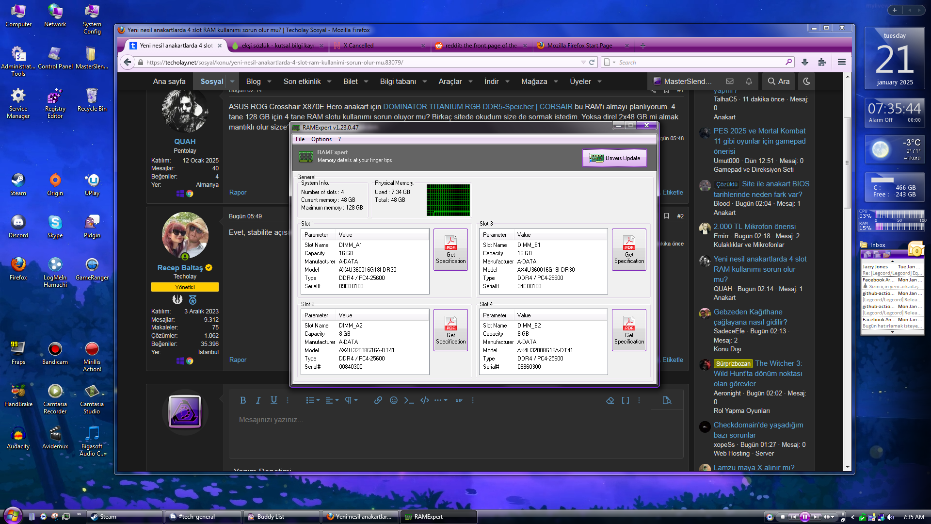Open Discord desktop shortcut
The width and height of the screenshot is (931, 524).
18,227
